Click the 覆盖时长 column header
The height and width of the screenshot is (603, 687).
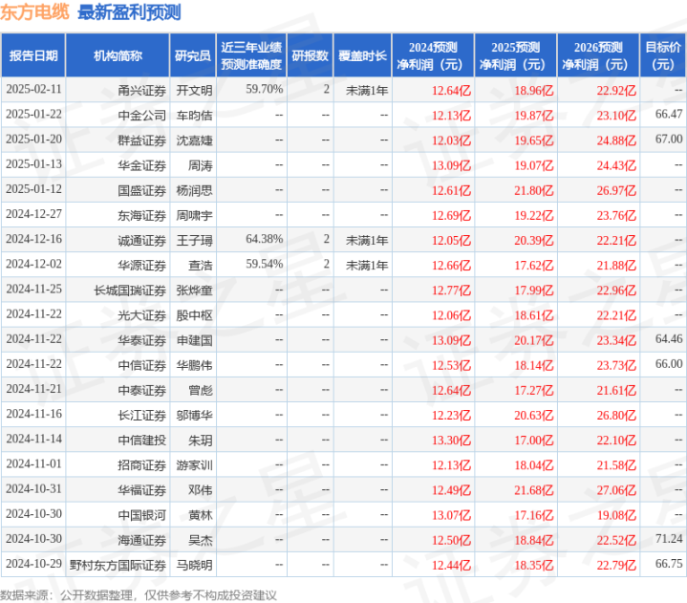[x=362, y=55]
